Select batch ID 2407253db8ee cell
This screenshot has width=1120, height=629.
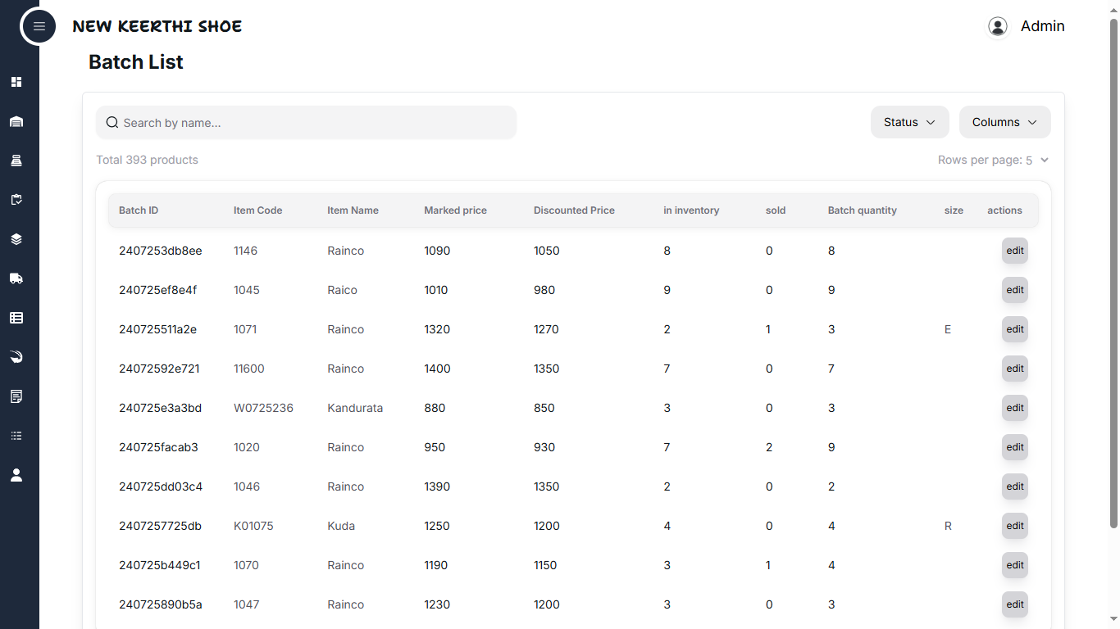point(161,251)
